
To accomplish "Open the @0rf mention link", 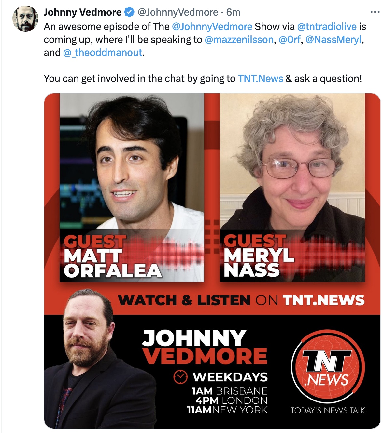I will point(290,39).
